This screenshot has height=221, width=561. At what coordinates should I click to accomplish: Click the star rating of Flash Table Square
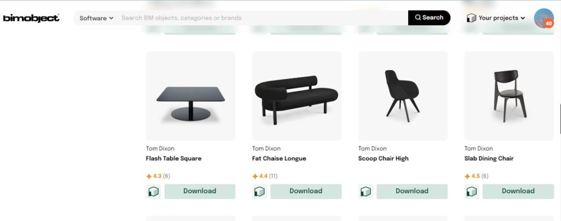(158, 176)
